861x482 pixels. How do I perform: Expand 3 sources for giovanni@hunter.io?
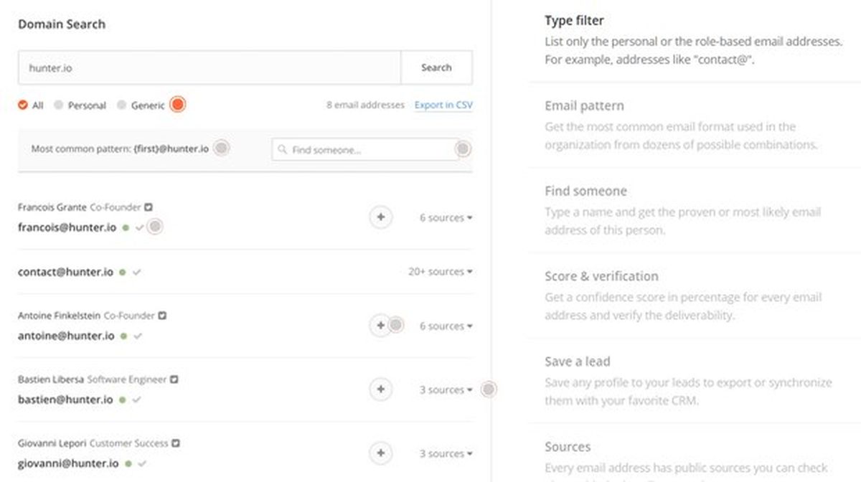tap(446, 453)
